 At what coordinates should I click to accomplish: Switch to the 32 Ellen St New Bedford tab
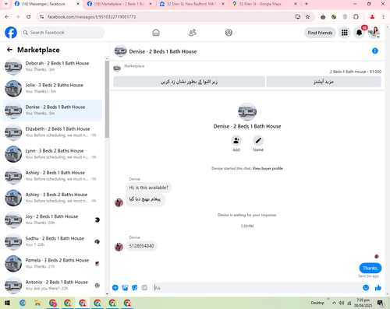[192, 4]
